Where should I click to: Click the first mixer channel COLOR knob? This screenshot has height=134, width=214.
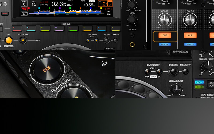click(165, 20)
